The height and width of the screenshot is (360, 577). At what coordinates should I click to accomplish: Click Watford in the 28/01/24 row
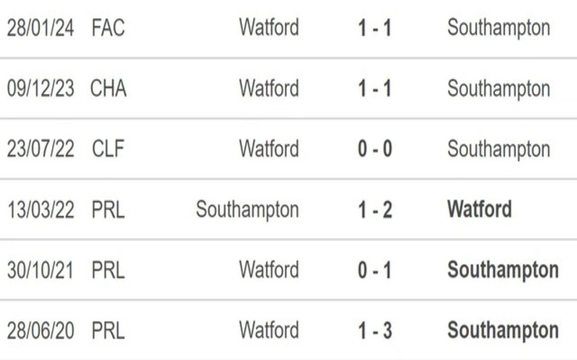click(269, 28)
